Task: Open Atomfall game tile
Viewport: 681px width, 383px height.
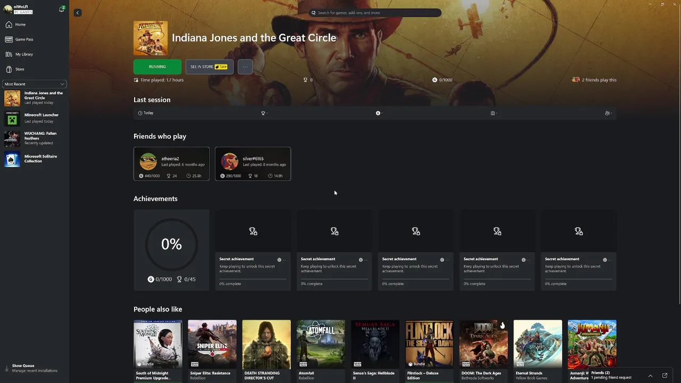Action: coord(321,350)
